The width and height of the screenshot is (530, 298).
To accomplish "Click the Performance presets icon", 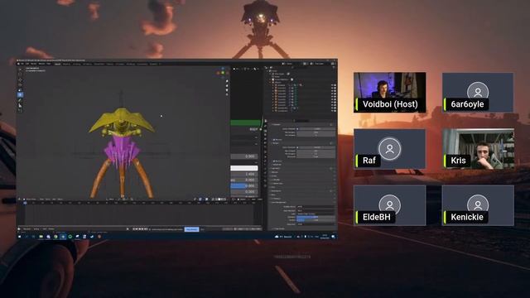I will pyautogui.click(x=331, y=191).
